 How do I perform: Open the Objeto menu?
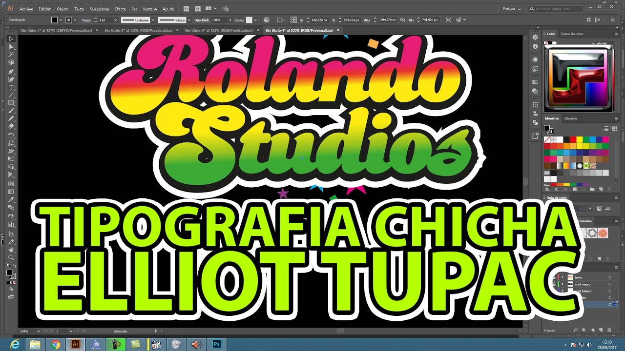pos(62,9)
